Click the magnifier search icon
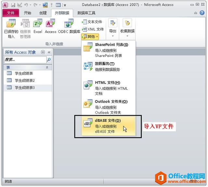Viewport: 208px width, 187px height. (49, 60)
